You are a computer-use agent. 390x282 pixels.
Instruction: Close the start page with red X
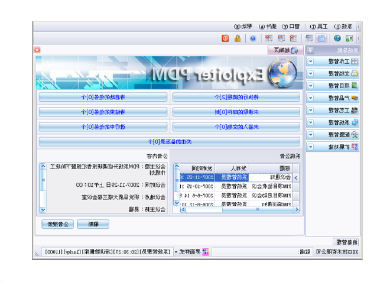pos(37,50)
